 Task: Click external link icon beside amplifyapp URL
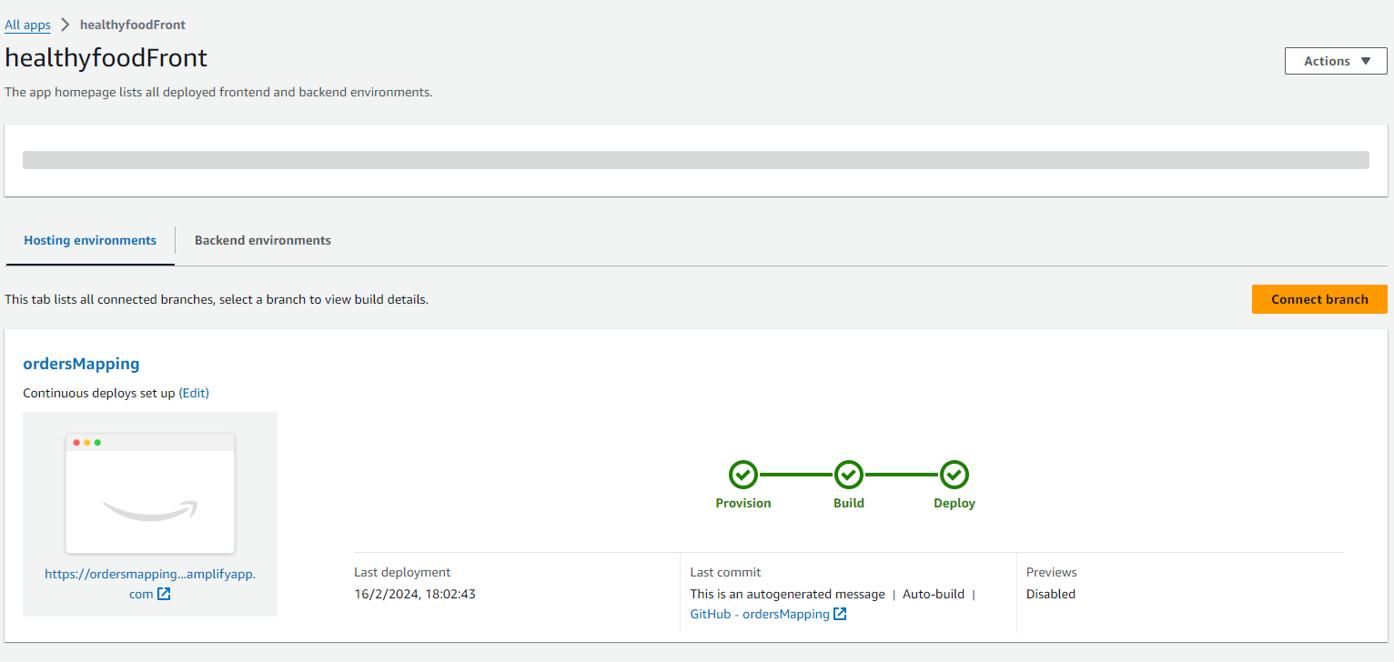(164, 594)
